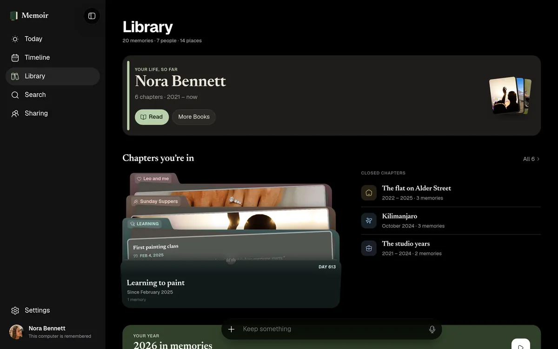Select the Search menu label
Screen dimensions: 558x349
pyautogui.click(x=35, y=95)
